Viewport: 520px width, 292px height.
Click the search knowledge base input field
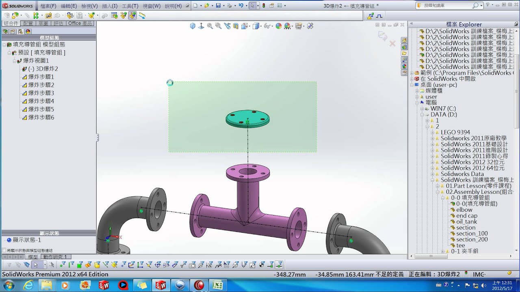pyautogui.click(x=447, y=6)
